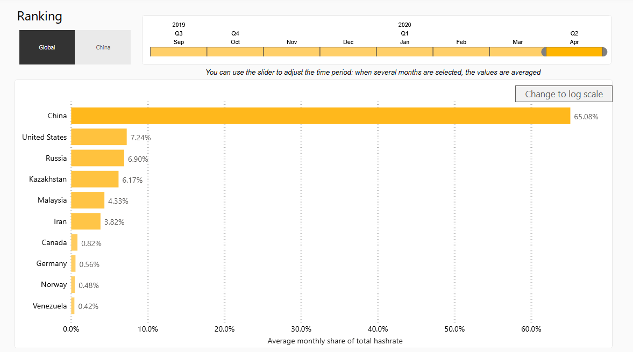Select the Sep 2019 timeline segment
Viewport: 633px width, 352px height.
[179, 52]
